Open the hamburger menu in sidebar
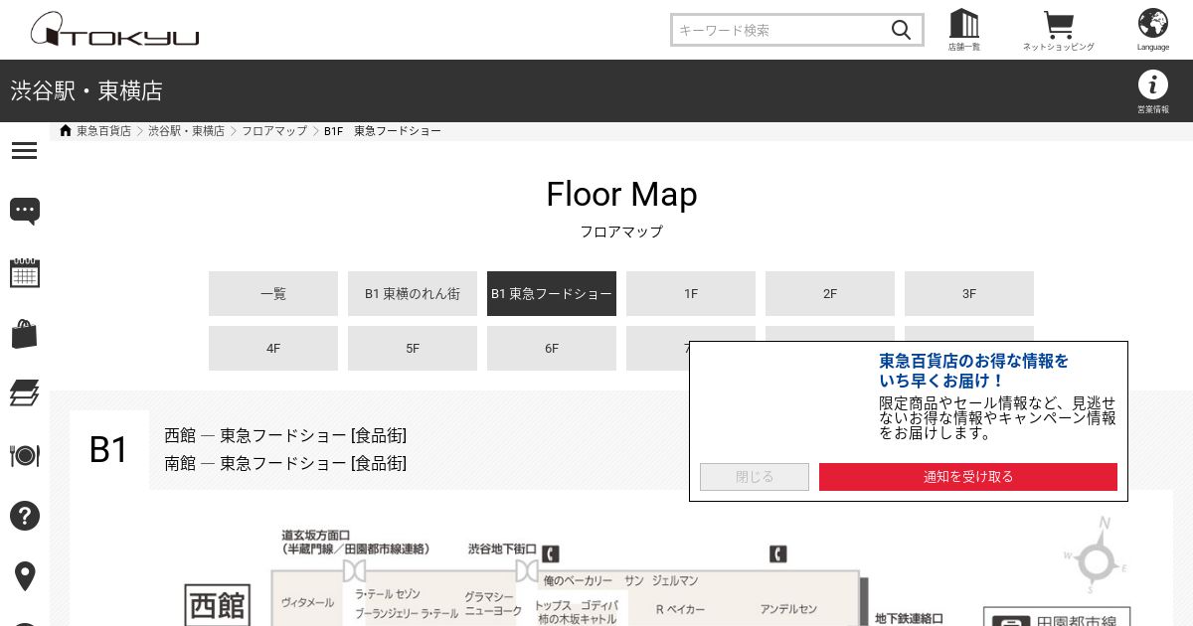This screenshot has height=626, width=1193. pos(24,151)
